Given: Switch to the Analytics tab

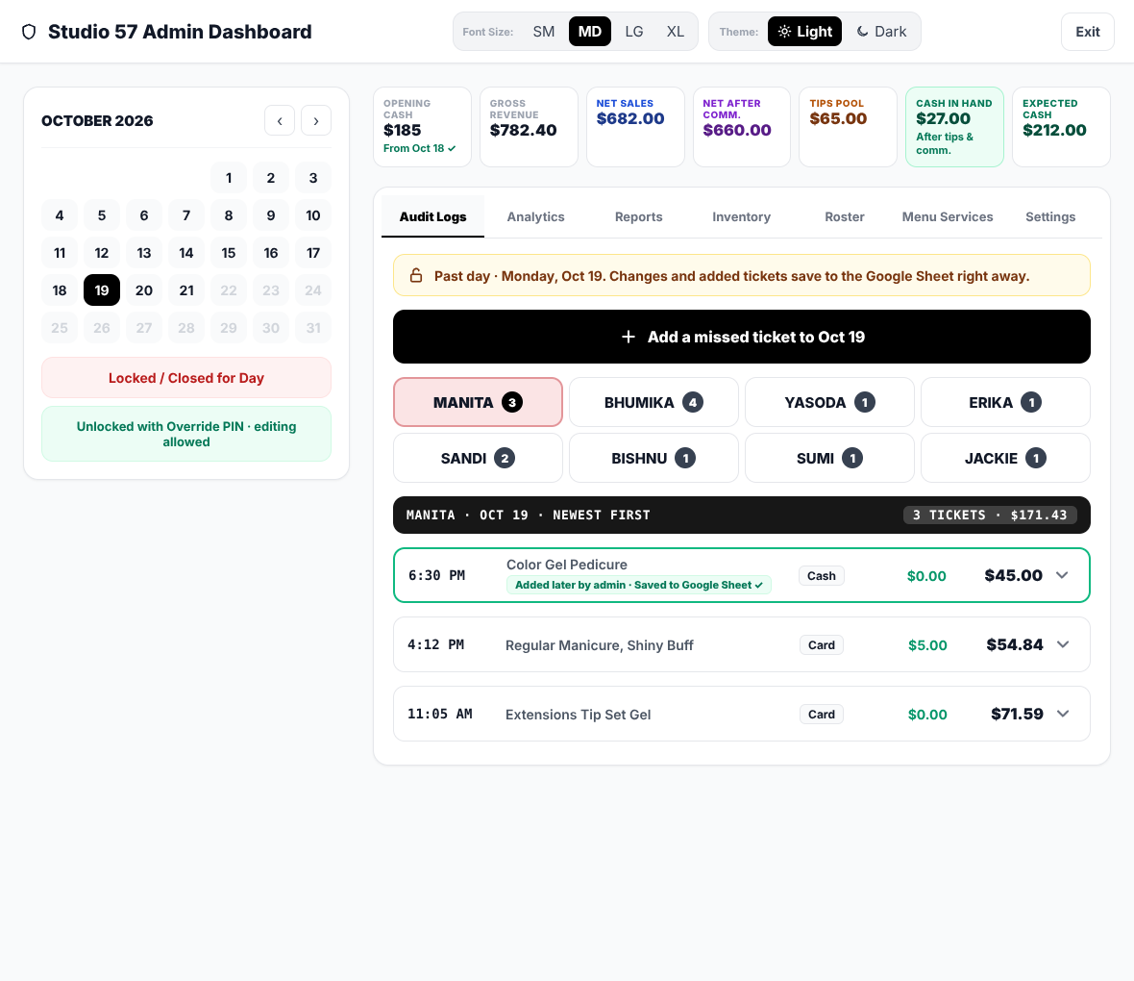Looking at the screenshot, I should [x=536, y=216].
